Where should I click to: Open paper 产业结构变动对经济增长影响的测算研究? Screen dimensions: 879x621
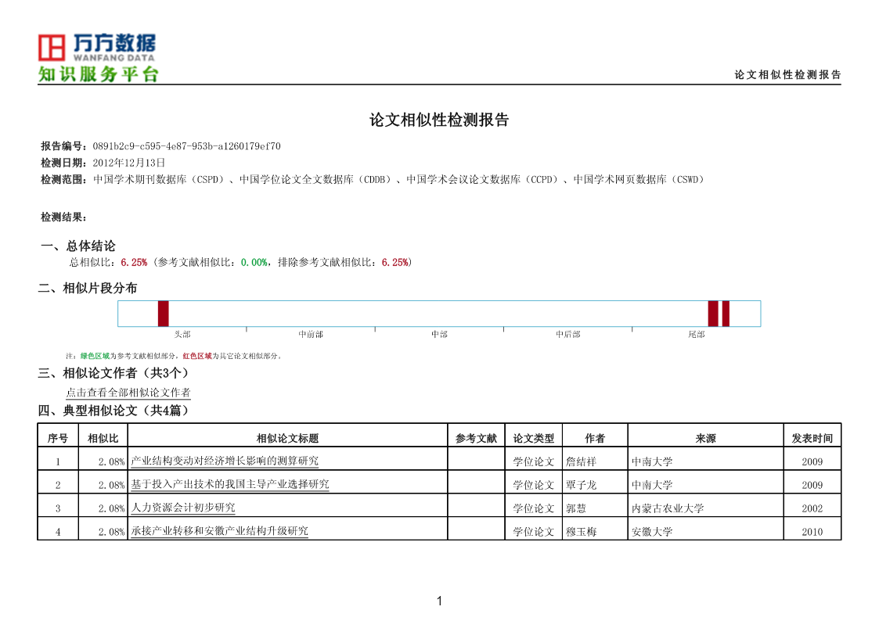click(224, 461)
